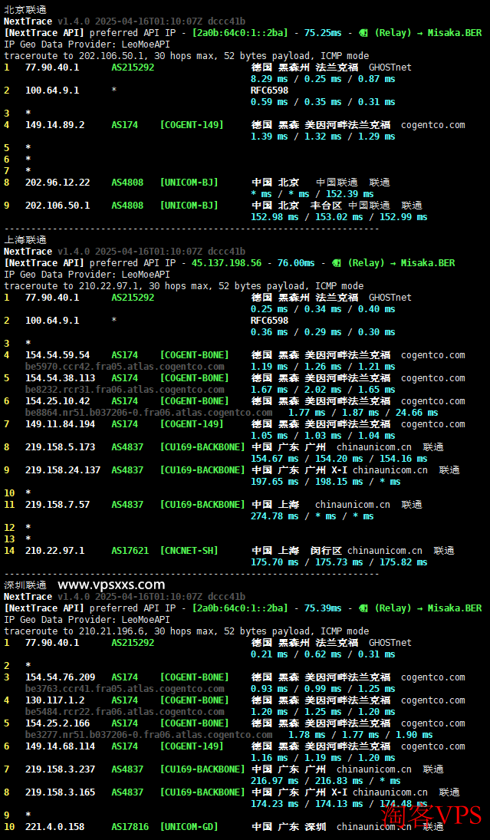
Task: Click hostname be3763.ccr41.fra05.atlas.cogentco.com
Action: (x=125, y=689)
